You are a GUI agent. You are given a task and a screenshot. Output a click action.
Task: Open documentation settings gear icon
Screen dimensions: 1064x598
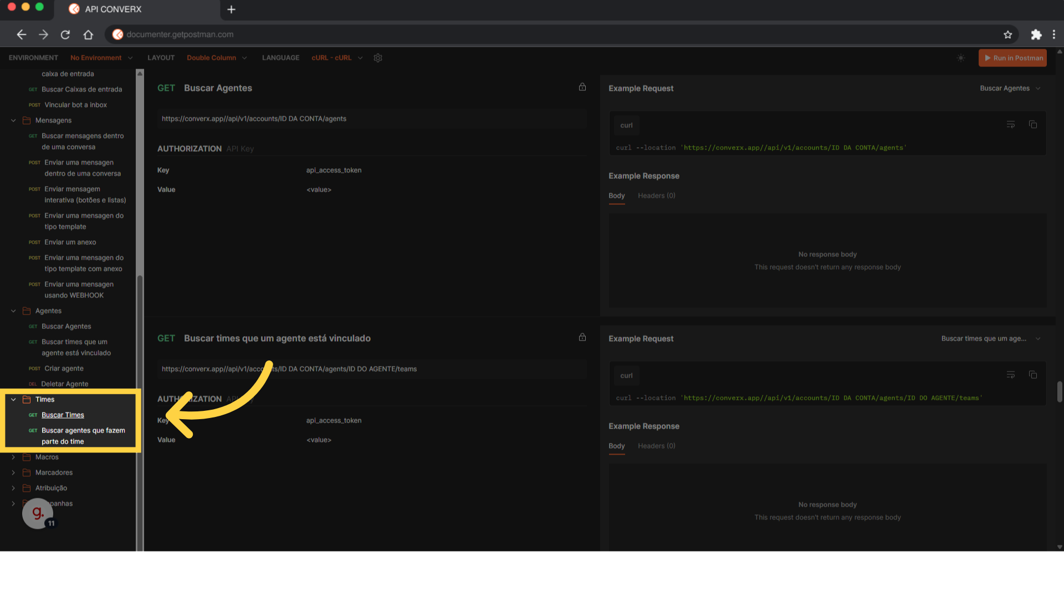tap(378, 58)
